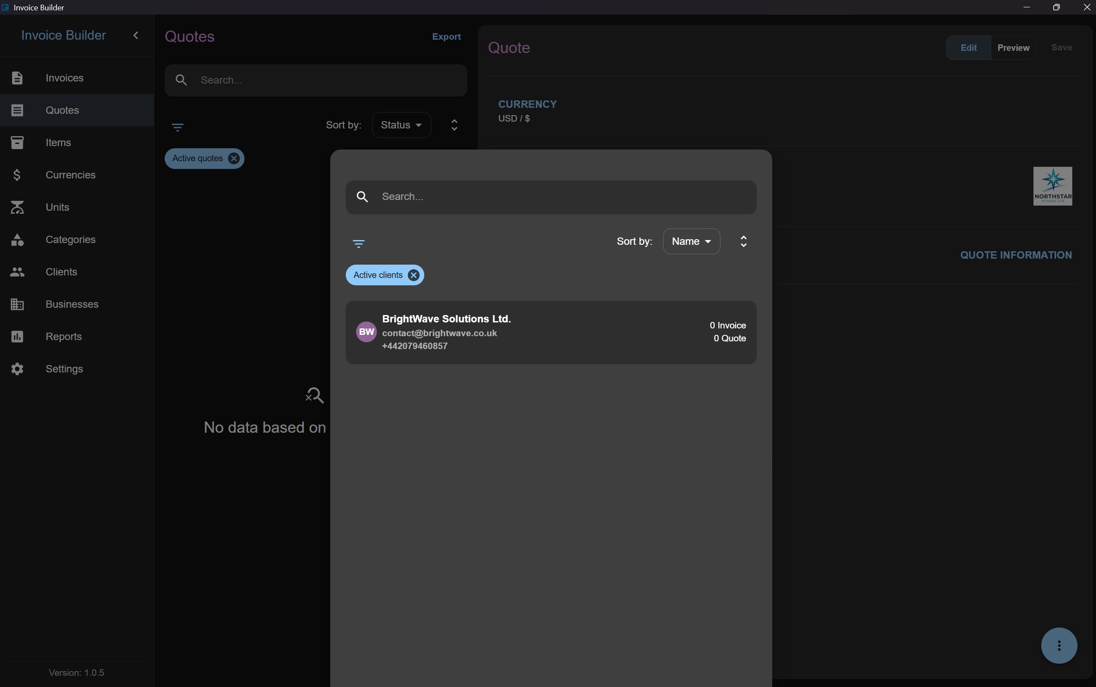Click the Export button
This screenshot has width=1096, height=687.
[446, 36]
